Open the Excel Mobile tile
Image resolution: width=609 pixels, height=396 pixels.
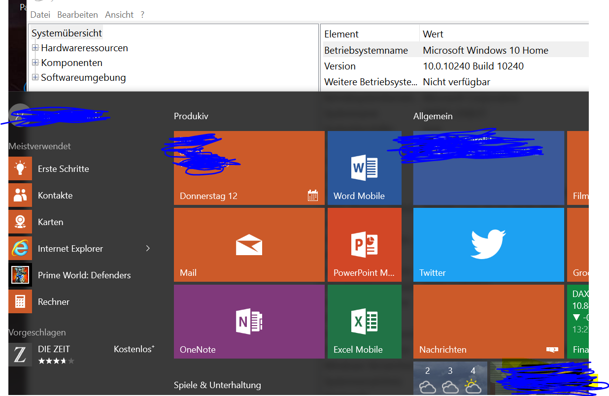[365, 322]
